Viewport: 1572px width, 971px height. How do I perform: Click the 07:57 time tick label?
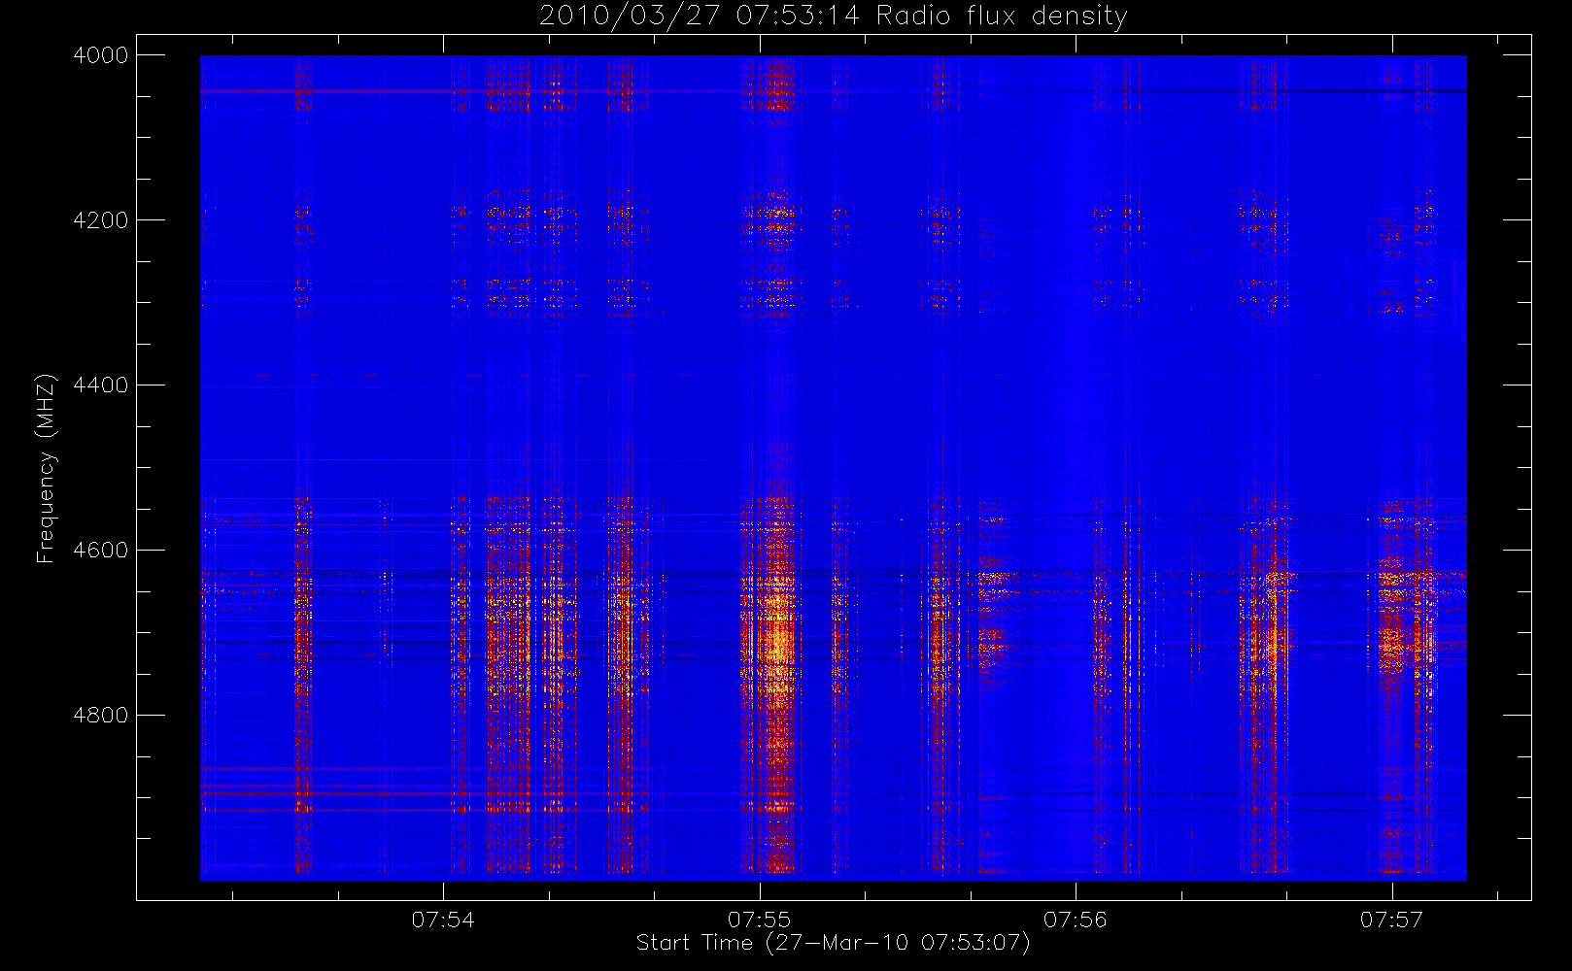tap(1391, 920)
